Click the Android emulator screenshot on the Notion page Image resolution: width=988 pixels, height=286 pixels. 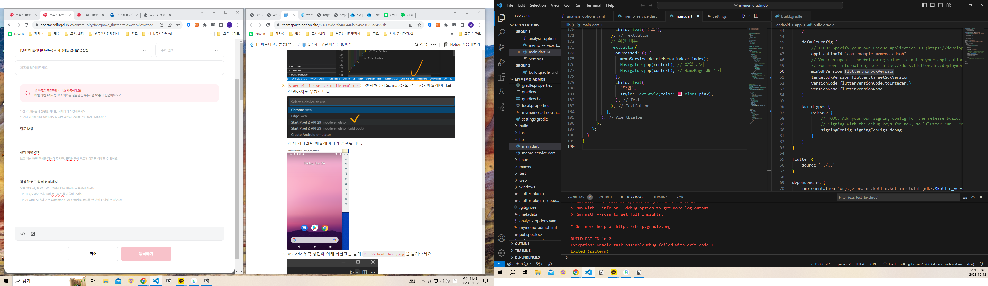(318, 199)
